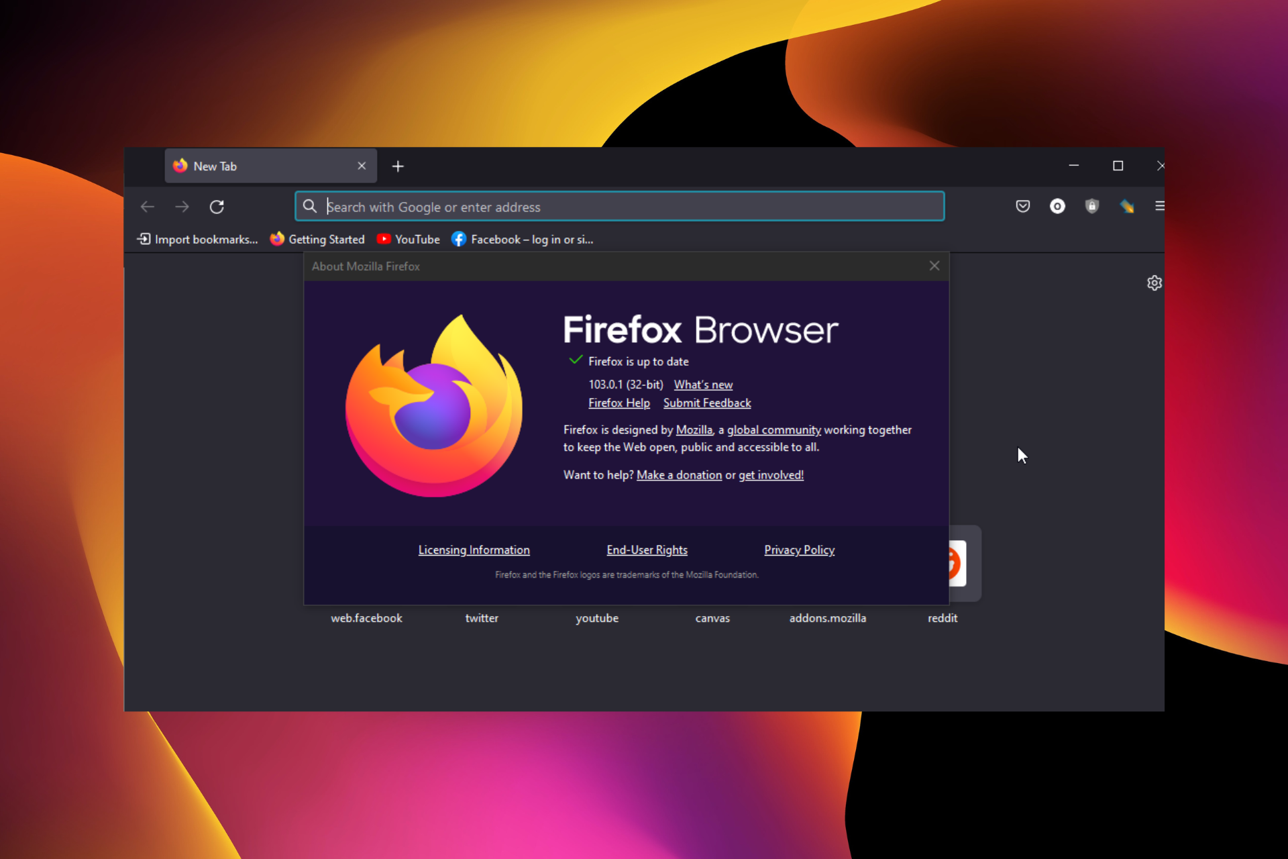The height and width of the screenshot is (859, 1288).
Task: Click the youtube shortcut label
Action: click(x=597, y=618)
